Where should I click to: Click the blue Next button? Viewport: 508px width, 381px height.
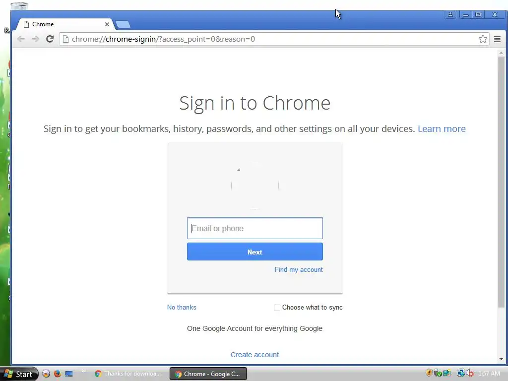pyautogui.click(x=255, y=252)
